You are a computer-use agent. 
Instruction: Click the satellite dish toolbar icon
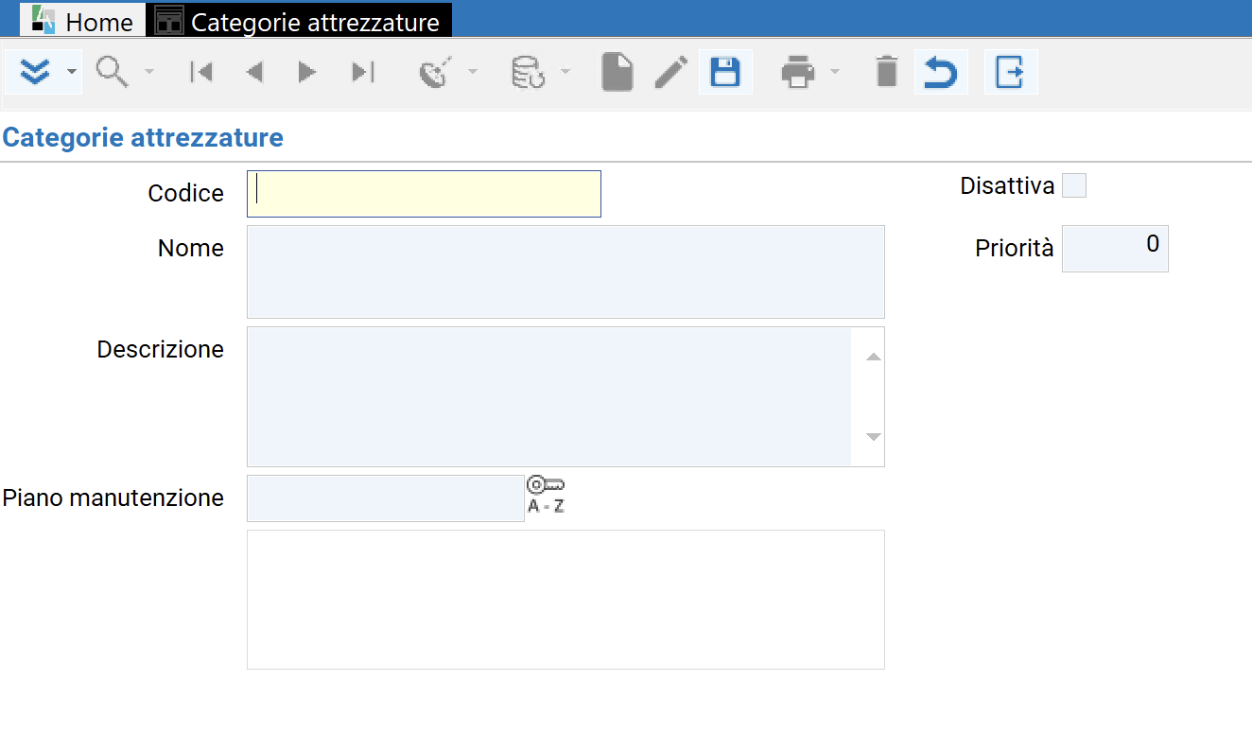tap(436, 72)
